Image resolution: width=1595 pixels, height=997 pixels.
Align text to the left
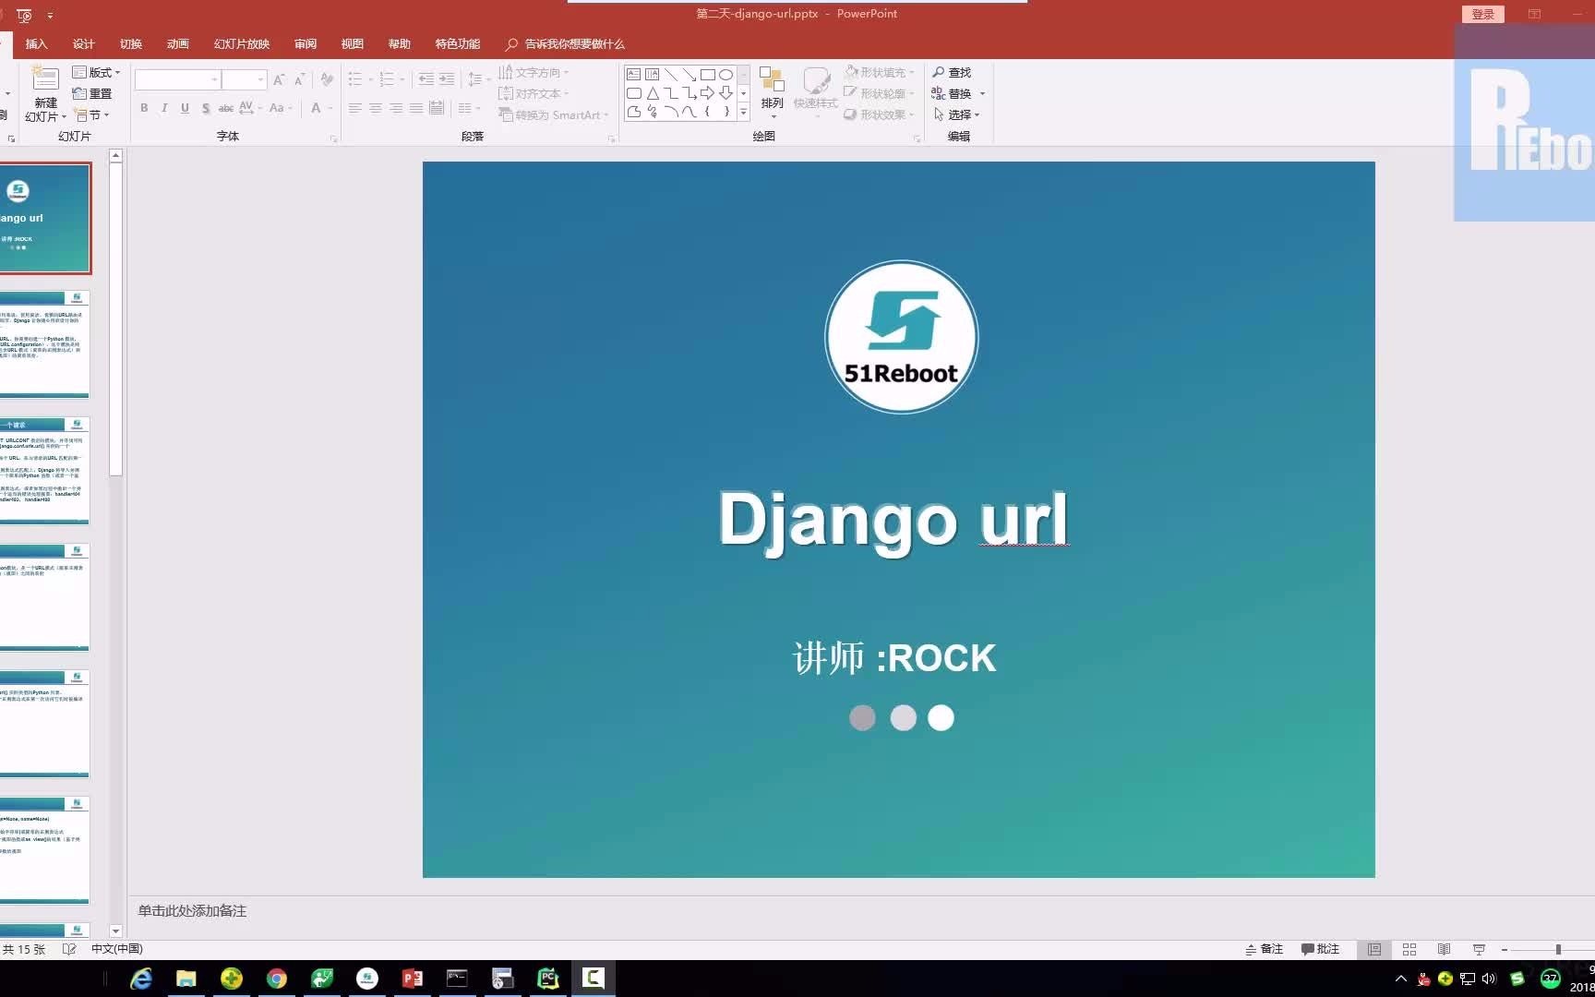pyautogui.click(x=355, y=108)
